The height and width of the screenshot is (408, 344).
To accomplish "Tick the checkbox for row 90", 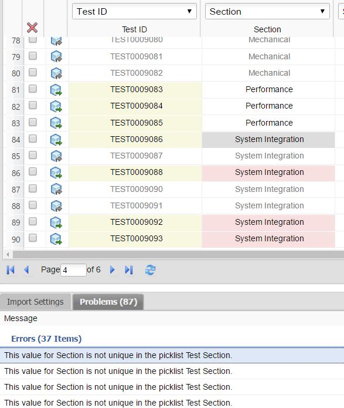I will pyautogui.click(x=33, y=238).
